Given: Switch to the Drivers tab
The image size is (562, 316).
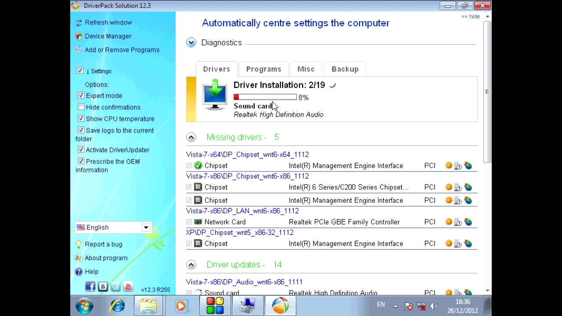Looking at the screenshot, I should pos(216,69).
